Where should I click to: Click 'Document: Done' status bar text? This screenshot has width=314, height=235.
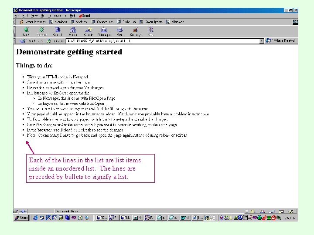67,211
